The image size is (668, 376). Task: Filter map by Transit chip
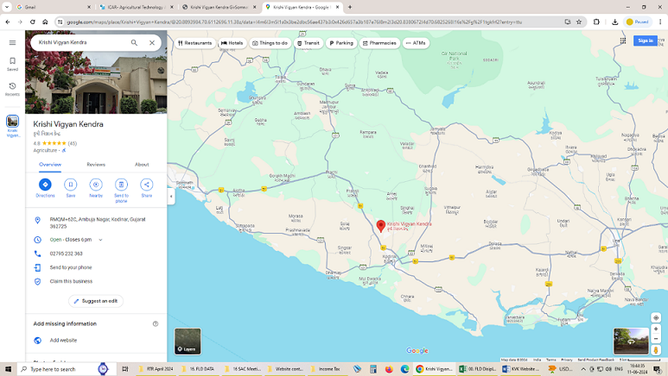click(309, 43)
